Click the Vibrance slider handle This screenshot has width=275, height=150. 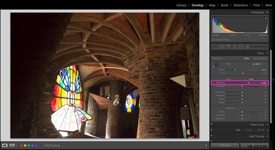point(242,115)
